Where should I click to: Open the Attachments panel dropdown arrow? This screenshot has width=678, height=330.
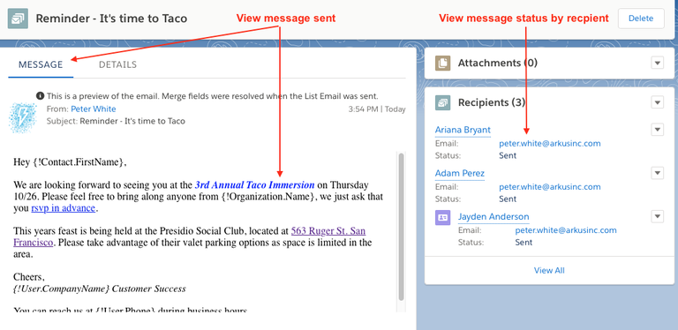tap(657, 63)
